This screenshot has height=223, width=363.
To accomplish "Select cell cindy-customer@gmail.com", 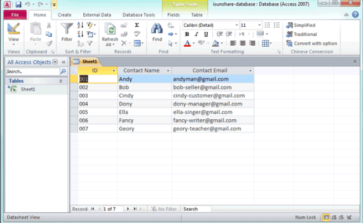I will tap(213, 95).
